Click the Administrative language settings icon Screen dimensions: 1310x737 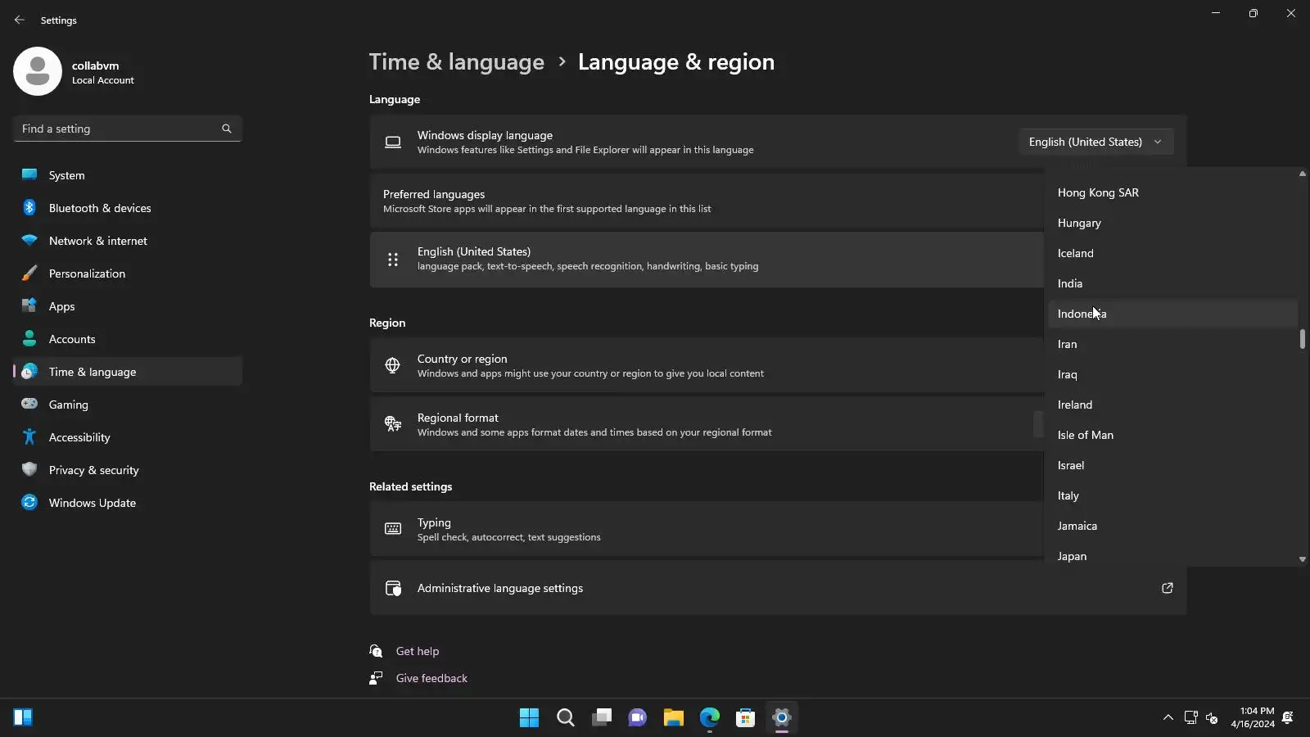tap(393, 588)
